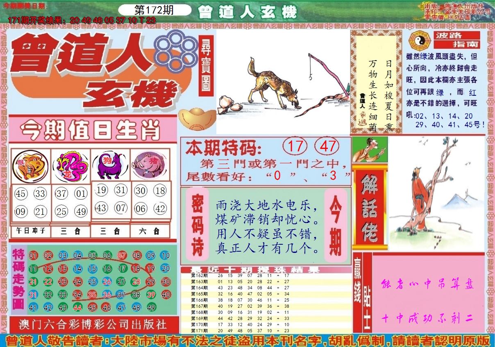Open the man-shaped tree illustration
Image resolution: width=495 pixels, height=347 pixels.
(436, 194)
